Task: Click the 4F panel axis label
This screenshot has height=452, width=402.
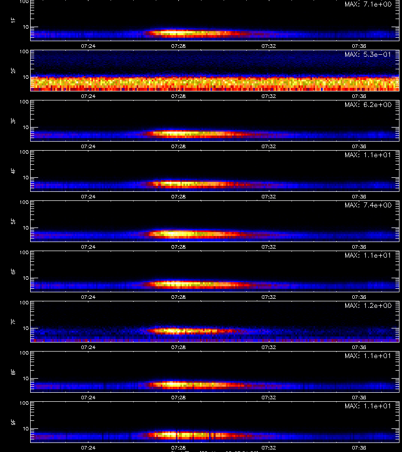Action: pos(13,171)
